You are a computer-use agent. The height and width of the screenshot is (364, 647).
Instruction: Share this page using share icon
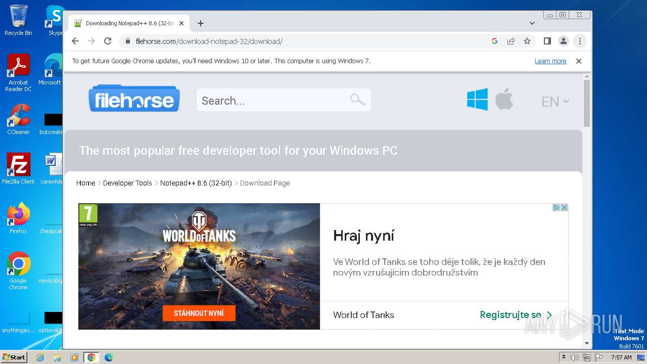point(511,41)
